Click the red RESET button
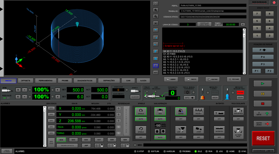The image size is (279, 154). (x=263, y=138)
